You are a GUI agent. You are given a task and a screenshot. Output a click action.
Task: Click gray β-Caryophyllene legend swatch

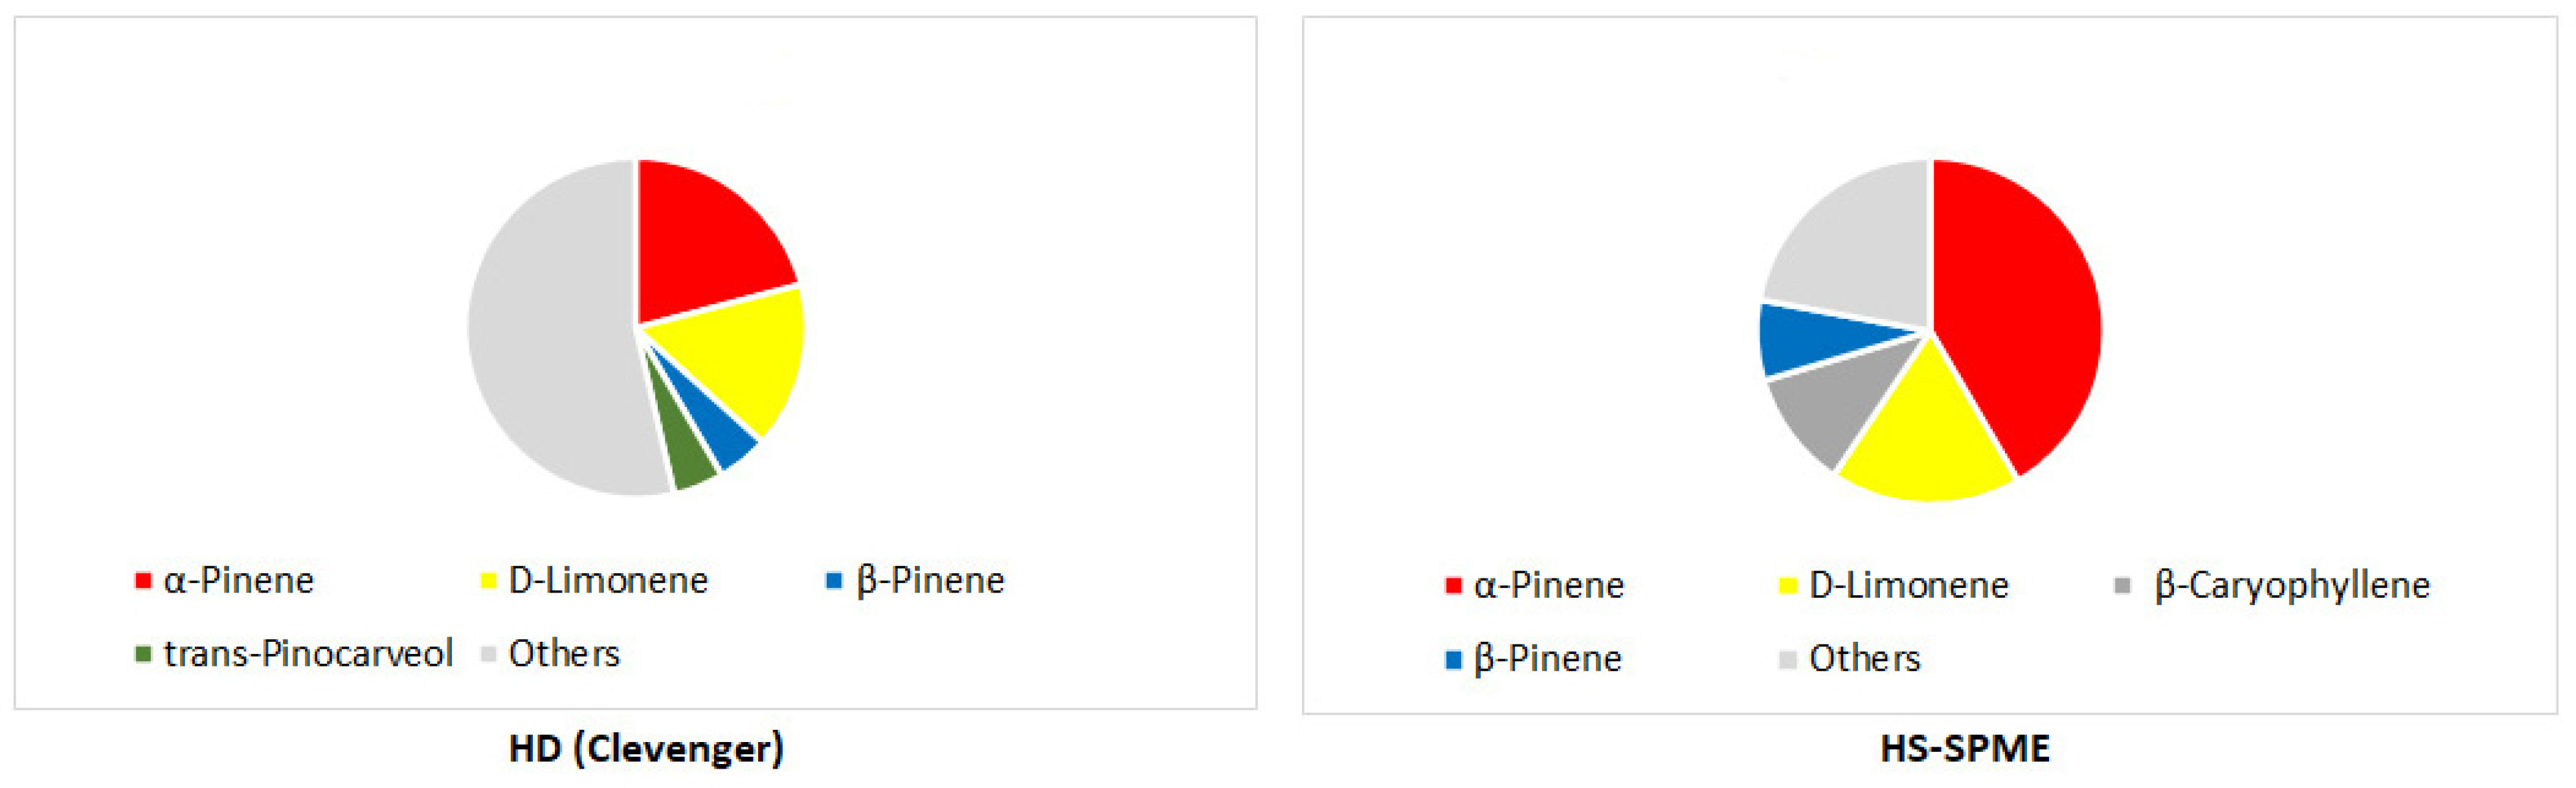(x=2122, y=586)
